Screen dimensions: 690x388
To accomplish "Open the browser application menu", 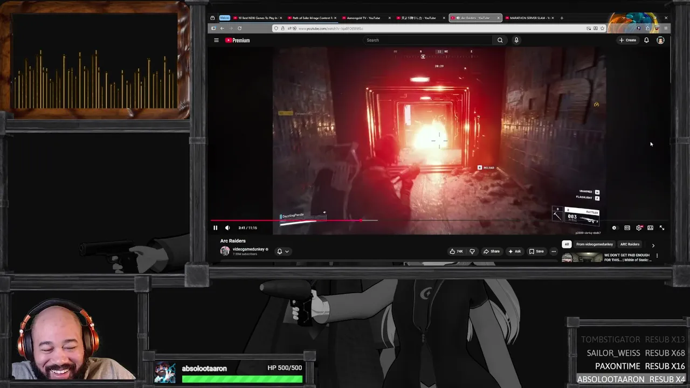I will pos(666,28).
